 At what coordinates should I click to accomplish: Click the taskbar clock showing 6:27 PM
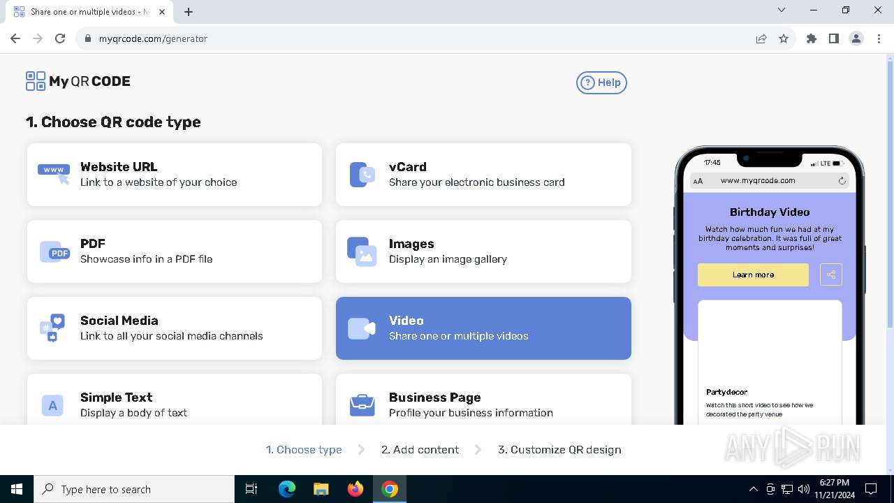834,489
